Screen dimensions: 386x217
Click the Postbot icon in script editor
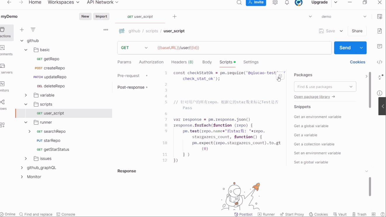pos(280,76)
